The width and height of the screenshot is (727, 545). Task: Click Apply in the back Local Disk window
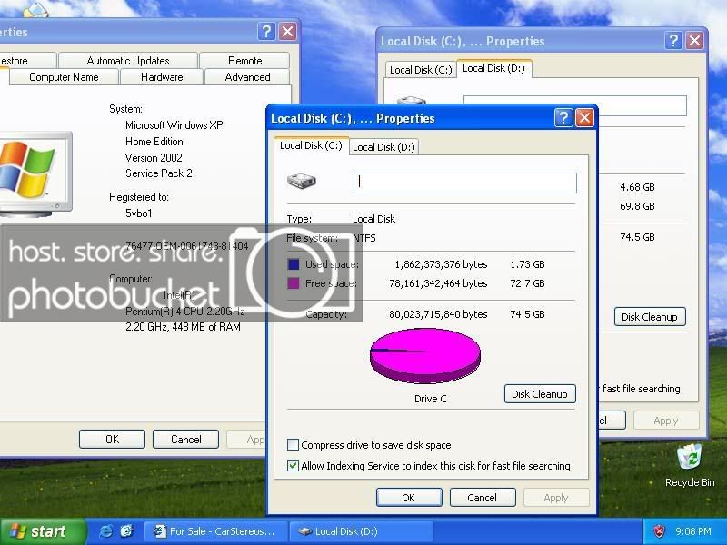coord(666,421)
